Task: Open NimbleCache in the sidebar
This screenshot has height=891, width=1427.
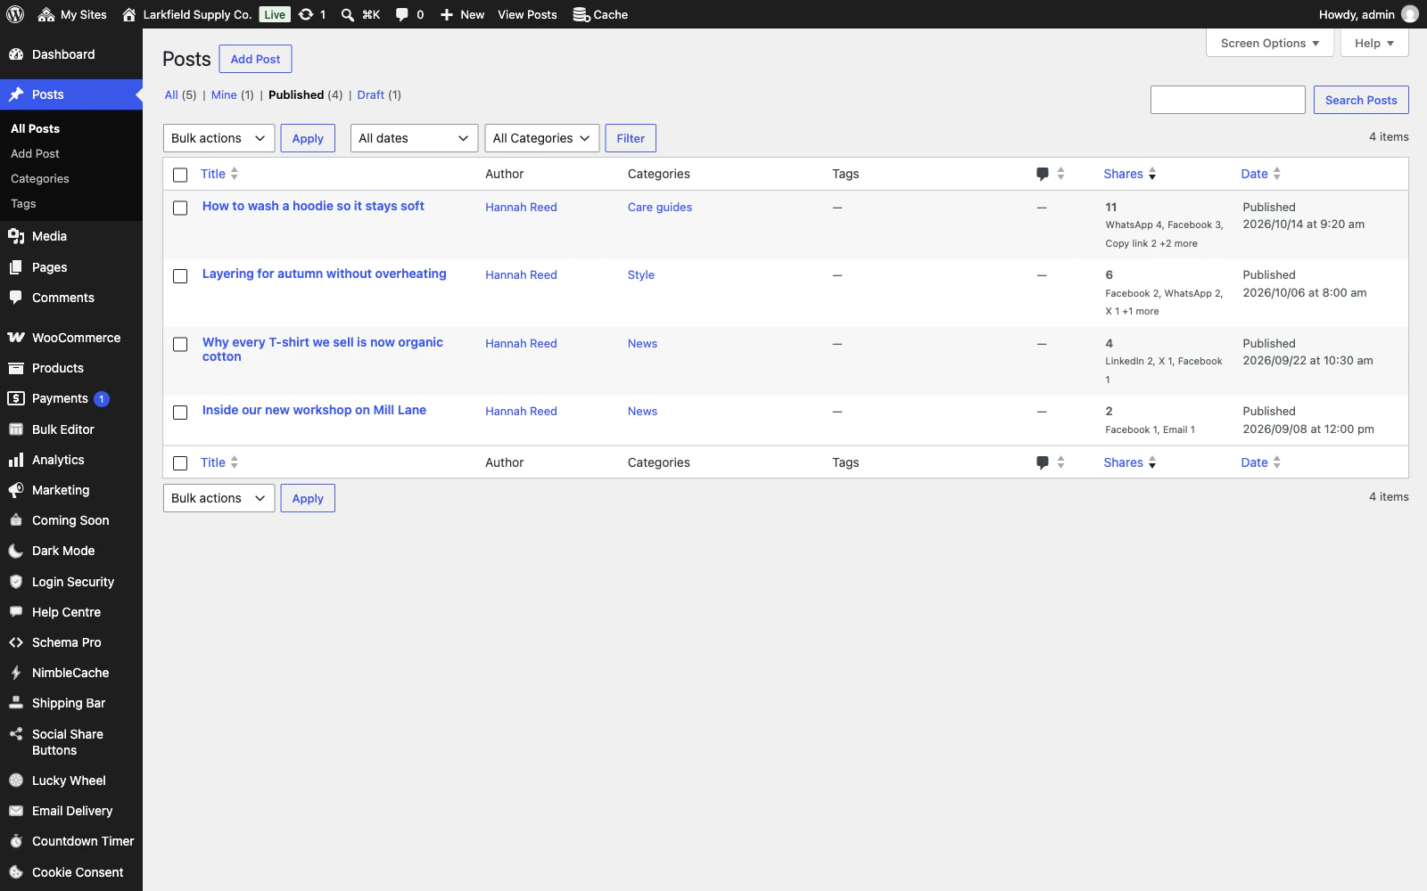Action: click(x=71, y=673)
